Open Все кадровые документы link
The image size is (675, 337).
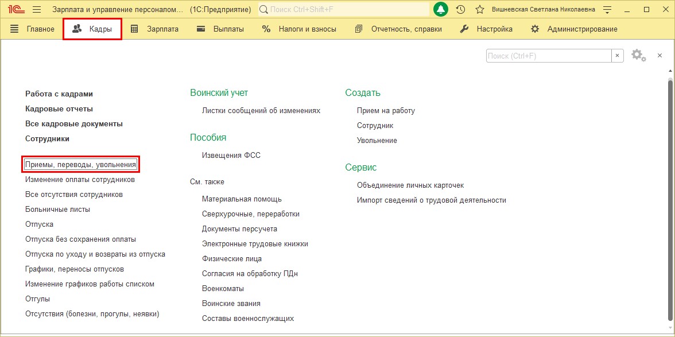[x=74, y=124]
